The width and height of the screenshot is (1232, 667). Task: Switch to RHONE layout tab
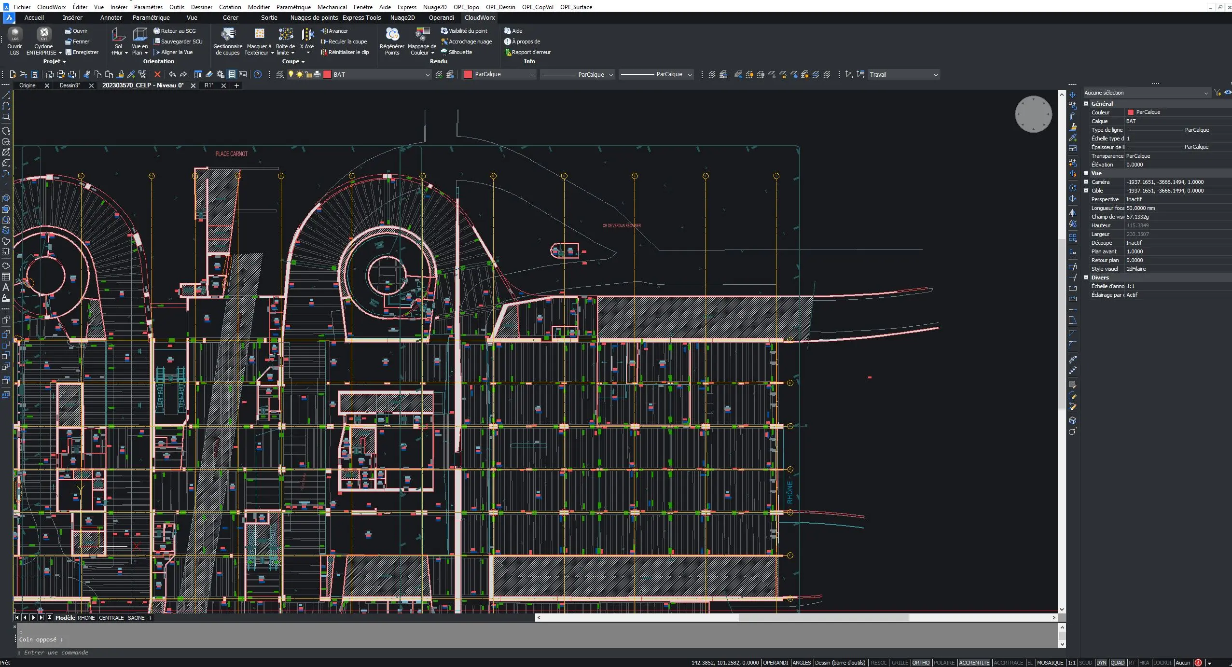click(86, 618)
